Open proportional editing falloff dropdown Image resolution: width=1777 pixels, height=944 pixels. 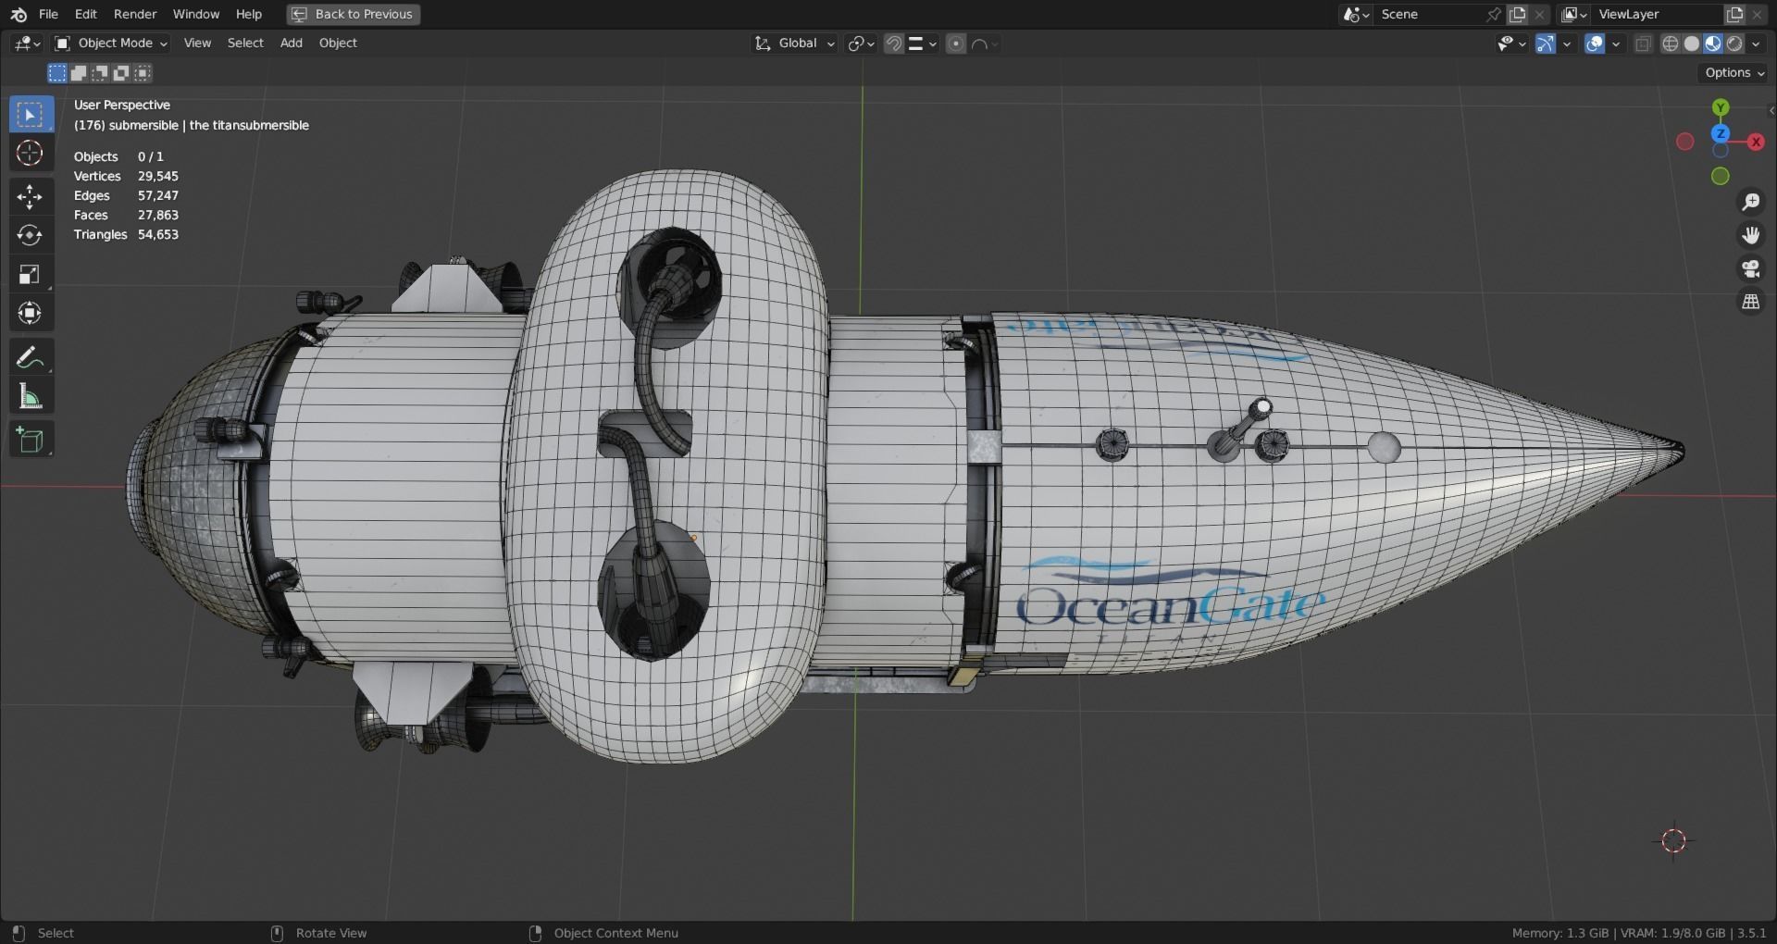point(985,43)
